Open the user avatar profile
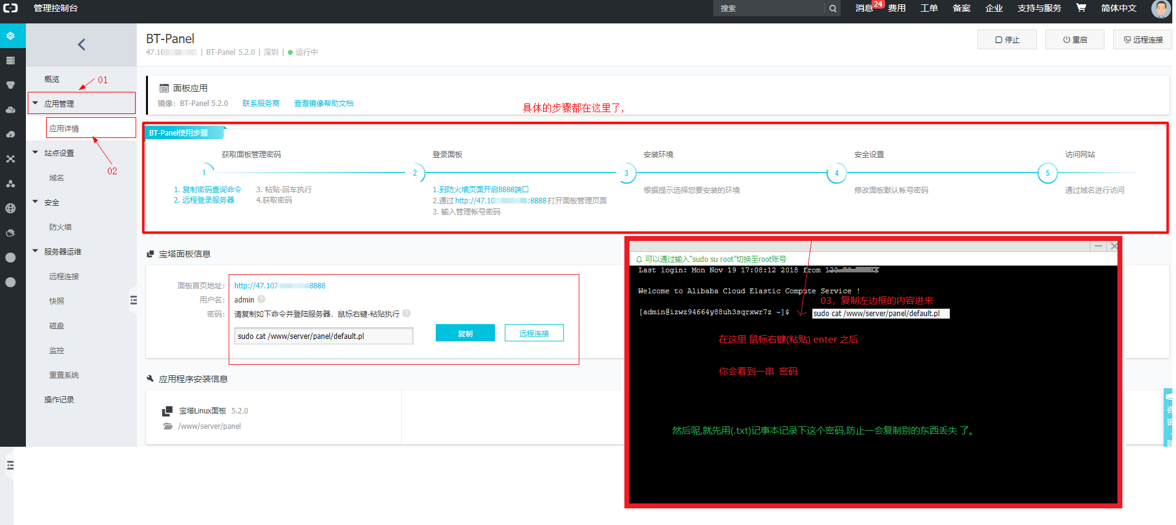 pyautogui.click(x=1161, y=9)
